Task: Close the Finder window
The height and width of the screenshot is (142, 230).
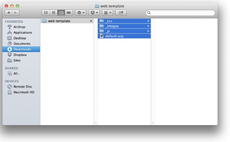Action: pos(6,6)
